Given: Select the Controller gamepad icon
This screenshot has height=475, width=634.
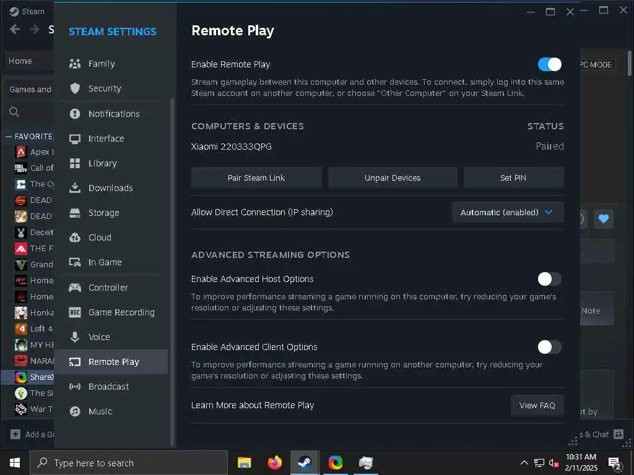Looking at the screenshot, I should [x=75, y=288].
